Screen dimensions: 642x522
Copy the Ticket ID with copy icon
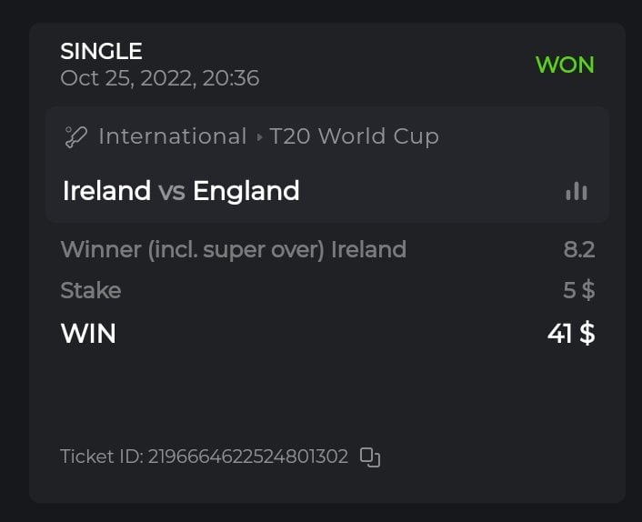pos(370,457)
